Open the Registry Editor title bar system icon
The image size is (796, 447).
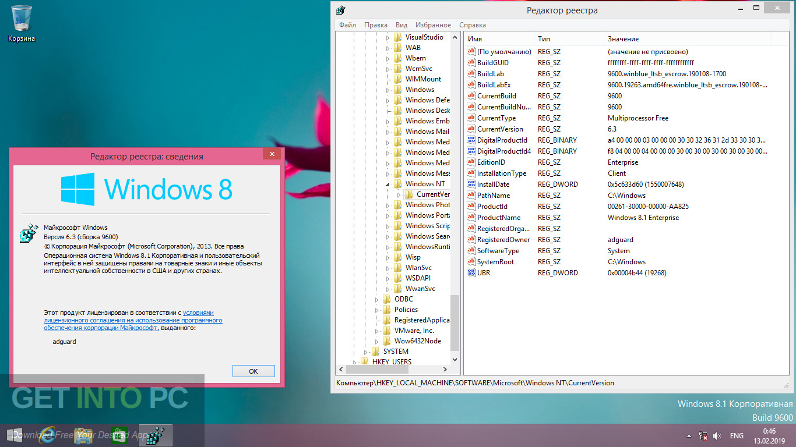click(x=341, y=10)
